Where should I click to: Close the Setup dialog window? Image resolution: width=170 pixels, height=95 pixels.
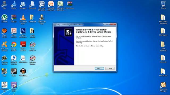tap(113, 24)
